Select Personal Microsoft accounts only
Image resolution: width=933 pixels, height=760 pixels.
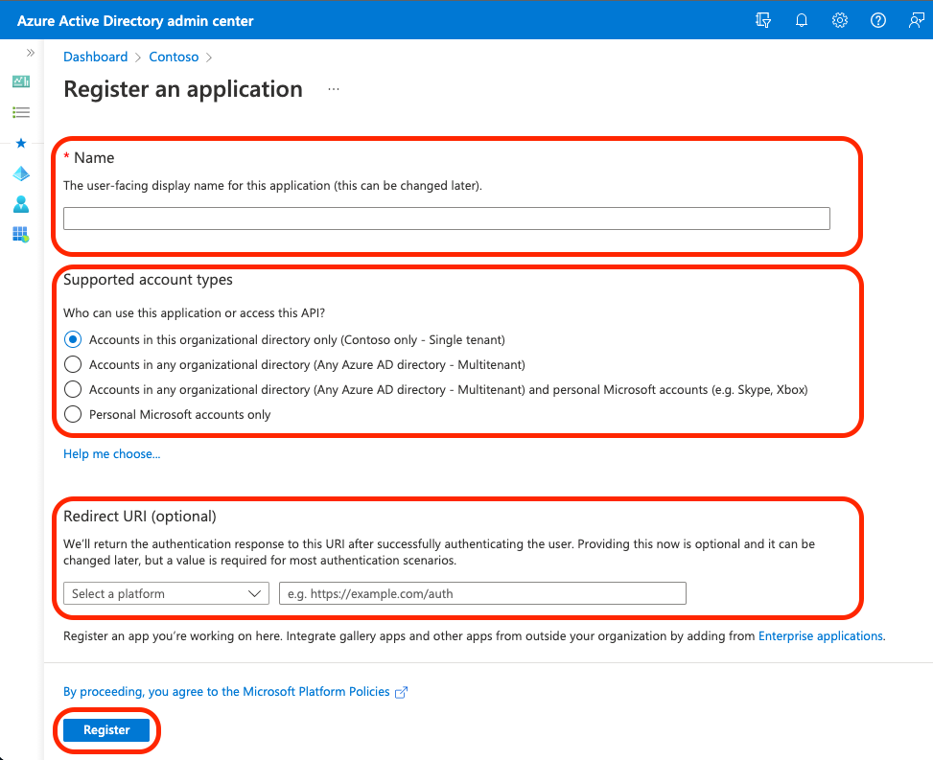point(73,414)
